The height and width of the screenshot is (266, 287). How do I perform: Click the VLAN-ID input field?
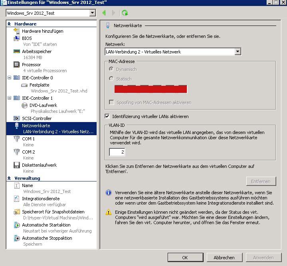[x=117, y=152]
